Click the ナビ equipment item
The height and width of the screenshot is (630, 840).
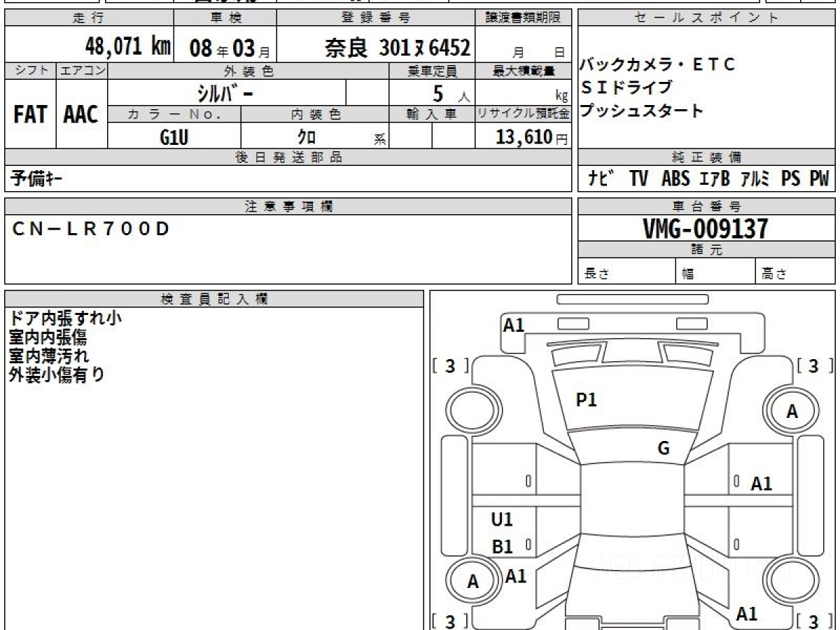(602, 178)
